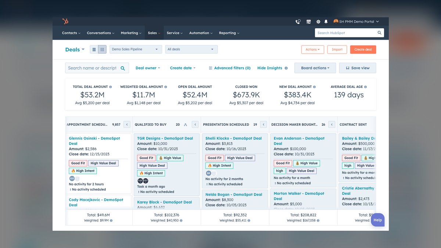The image size is (441, 248).
Task: Open the Service menu
Action: coord(175,33)
